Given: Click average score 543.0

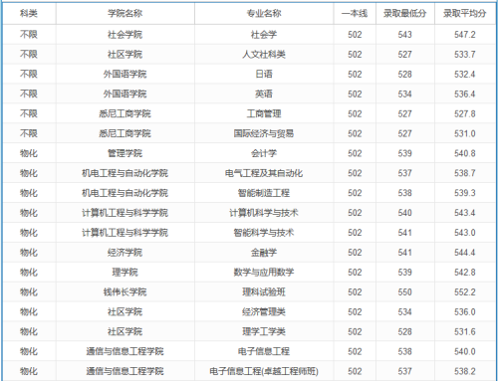Looking at the screenshot, I should tap(465, 233).
